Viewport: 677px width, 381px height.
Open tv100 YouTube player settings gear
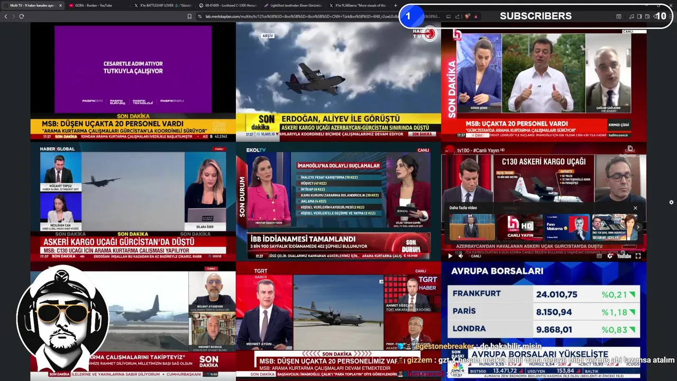coord(610,256)
